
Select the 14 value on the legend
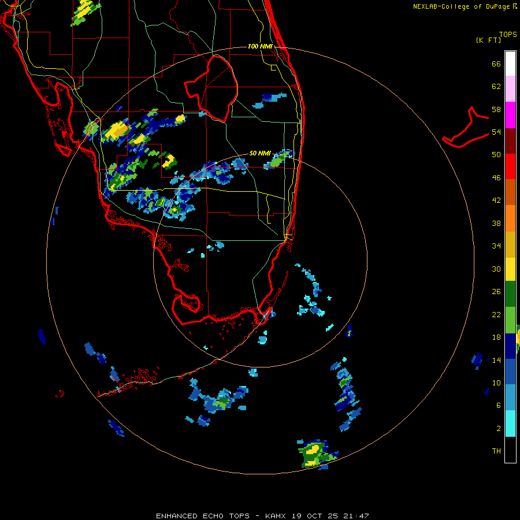click(496, 360)
